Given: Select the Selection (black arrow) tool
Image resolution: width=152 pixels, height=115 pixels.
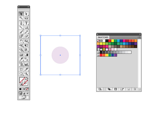Looking at the screenshot, I should tap(21, 14).
